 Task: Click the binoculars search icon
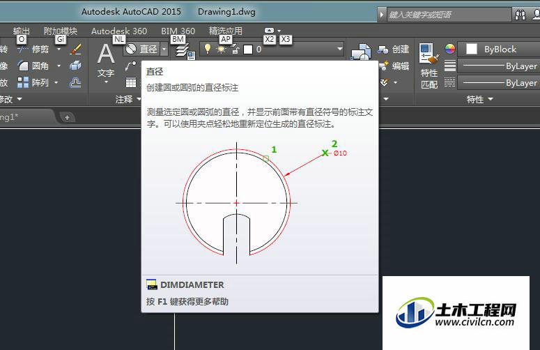[x=520, y=15]
